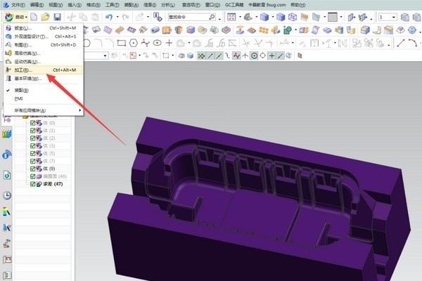The height and width of the screenshot is (281, 422).
Task: Select the rectangle sketch tool icon
Action: point(121,42)
